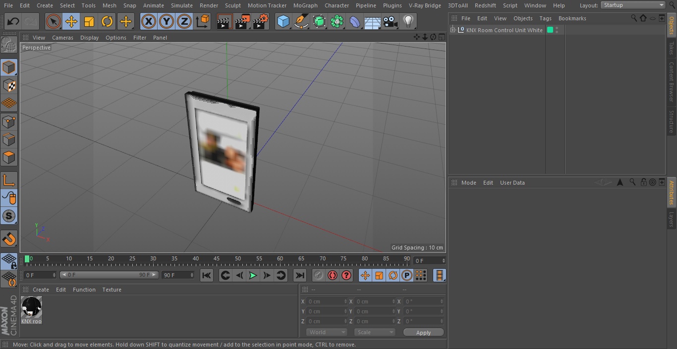Select the Scale tool in the toolbar
The height and width of the screenshot is (349, 677).
(x=89, y=21)
